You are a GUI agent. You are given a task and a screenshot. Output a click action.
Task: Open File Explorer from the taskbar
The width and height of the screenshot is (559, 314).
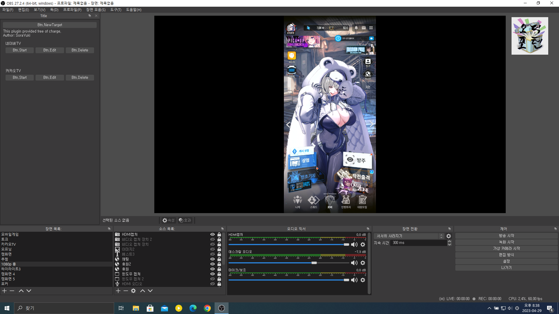136,308
